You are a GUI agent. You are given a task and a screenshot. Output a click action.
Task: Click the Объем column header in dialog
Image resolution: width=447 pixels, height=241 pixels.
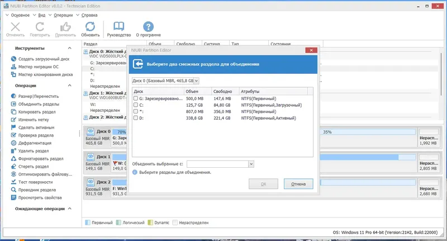[198, 91]
